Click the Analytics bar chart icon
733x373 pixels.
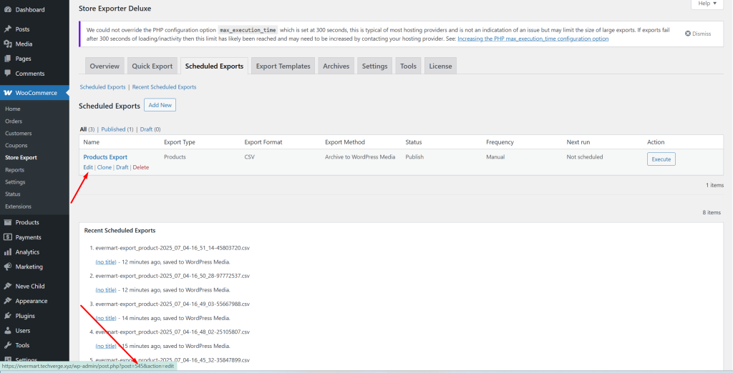[7, 252]
